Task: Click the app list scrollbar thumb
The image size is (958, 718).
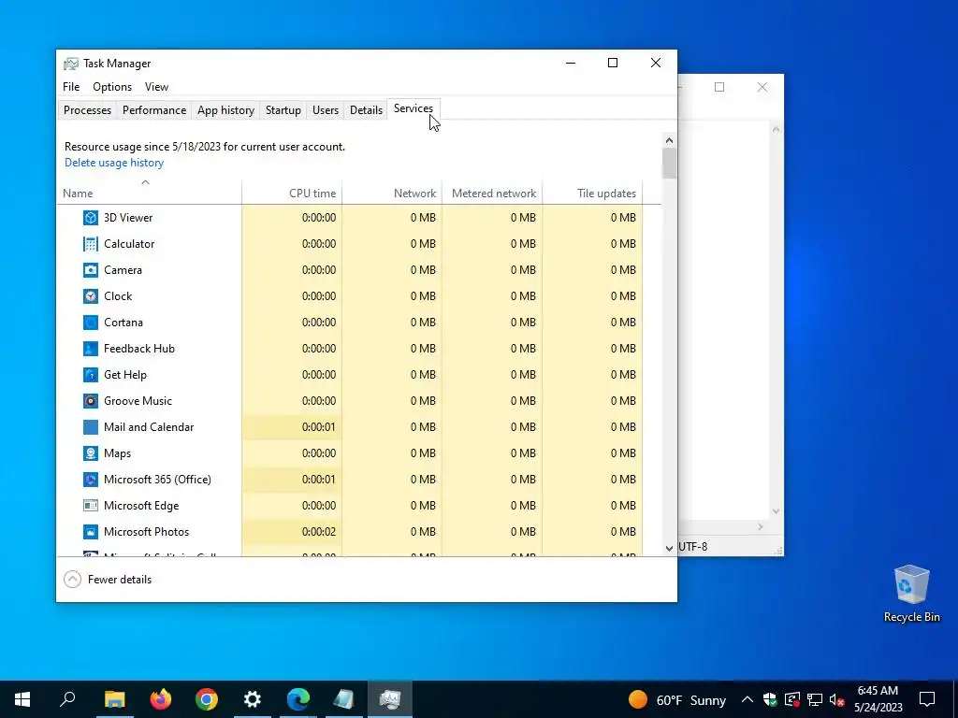Action: pos(669,163)
